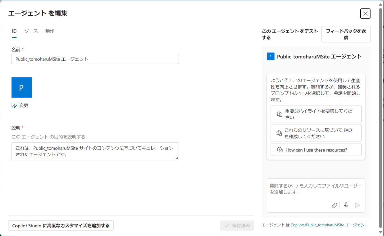The height and width of the screenshot is (236, 384).
Task: Click chat icon beside How can I use prompt
Action: click(280, 150)
